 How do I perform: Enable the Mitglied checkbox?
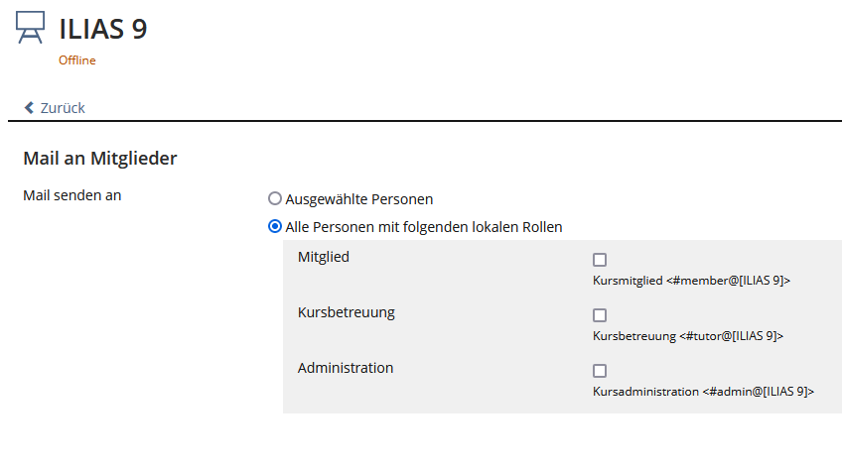coord(600,260)
